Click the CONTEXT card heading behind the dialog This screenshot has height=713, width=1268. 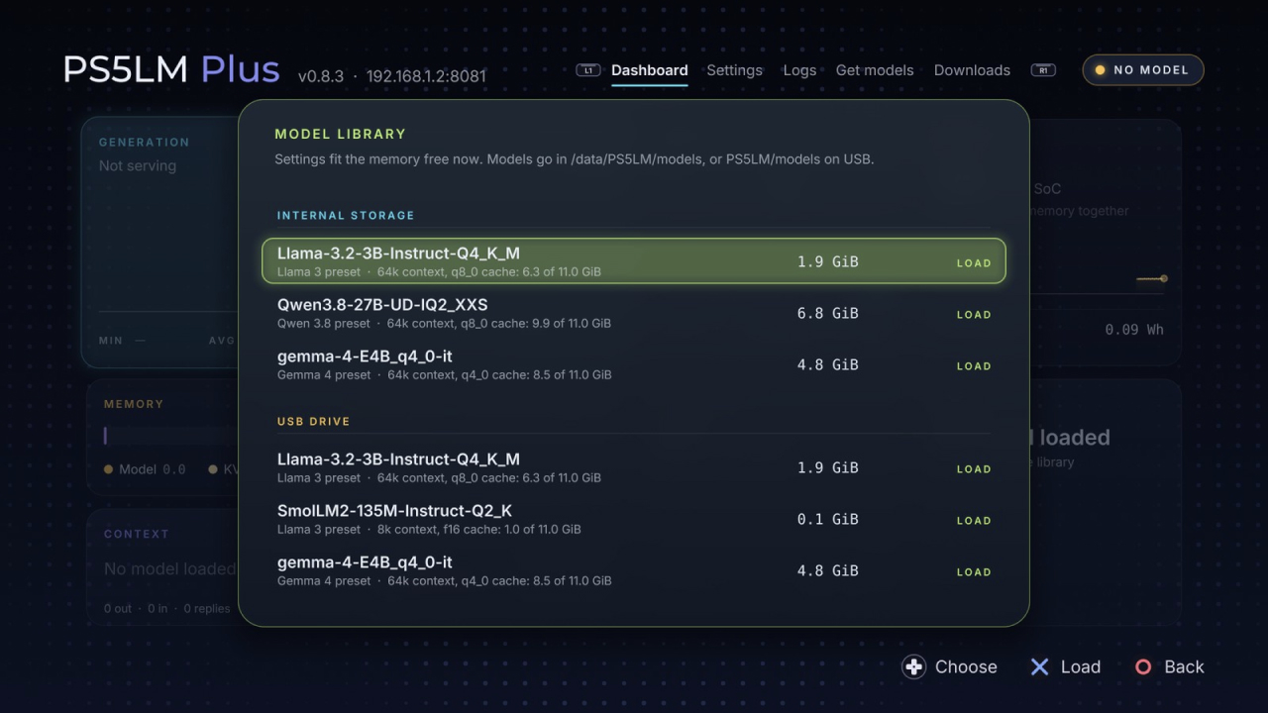pos(136,534)
